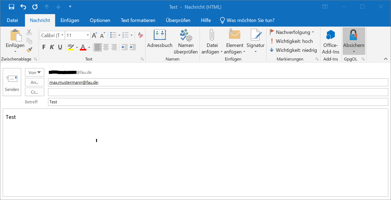Click the format painter brush icon

tap(29, 50)
